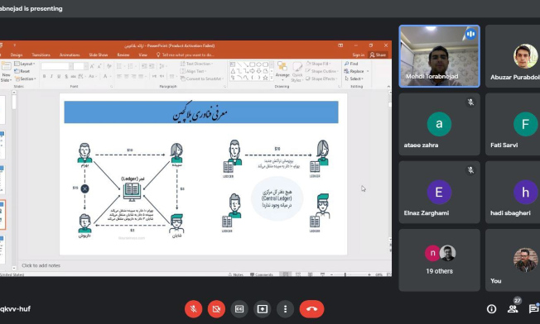Open the three-dot more options menu
The height and width of the screenshot is (324, 540).
(x=285, y=309)
